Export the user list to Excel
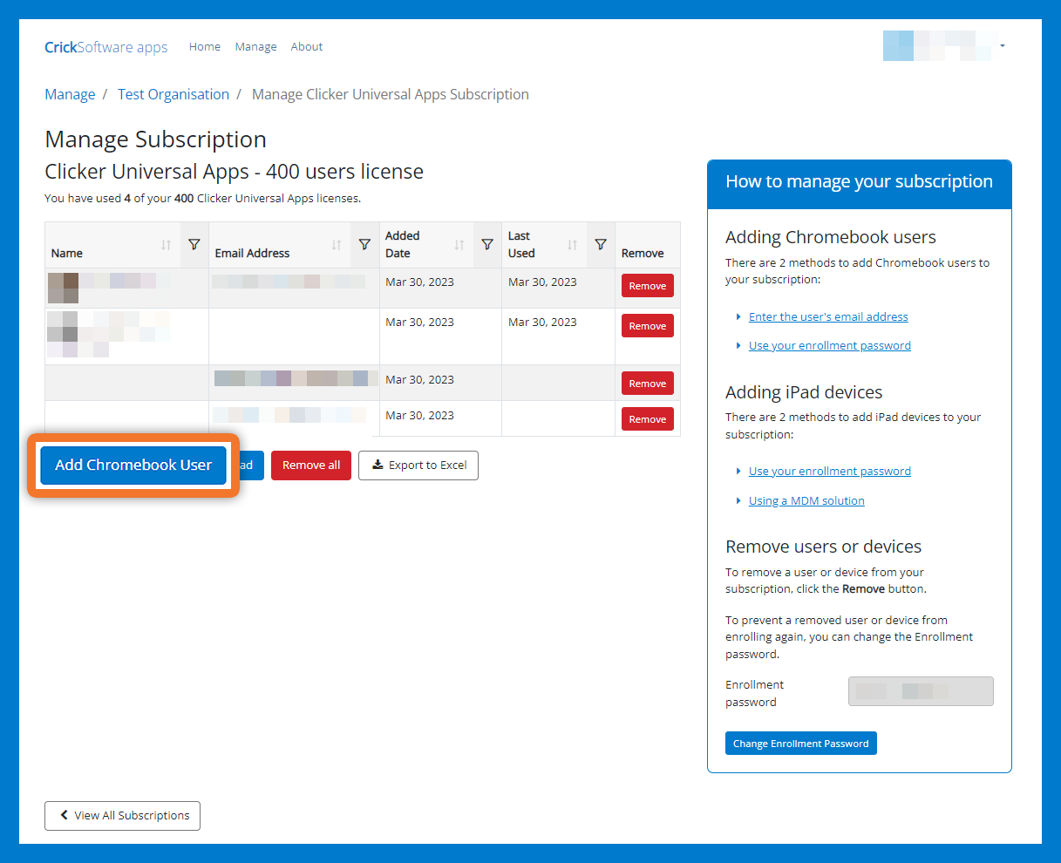 point(418,465)
